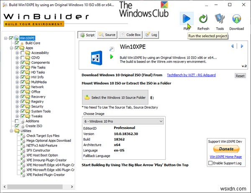
Task: Toggle the Win10XPE root checkbox
Action: pyautogui.click(x=11, y=38)
